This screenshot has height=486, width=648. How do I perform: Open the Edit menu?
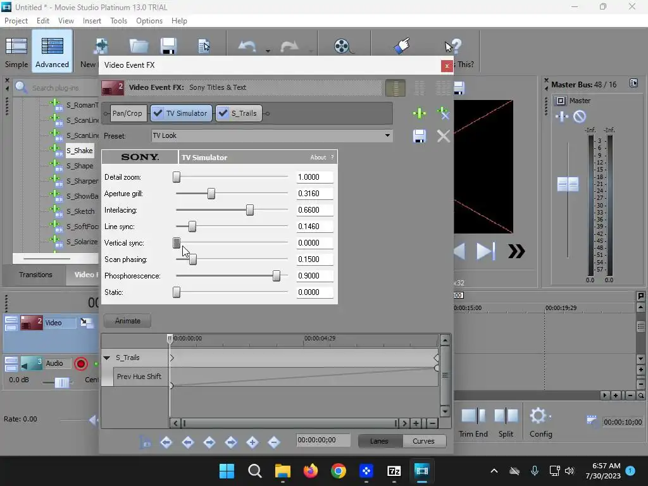click(x=42, y=21)
